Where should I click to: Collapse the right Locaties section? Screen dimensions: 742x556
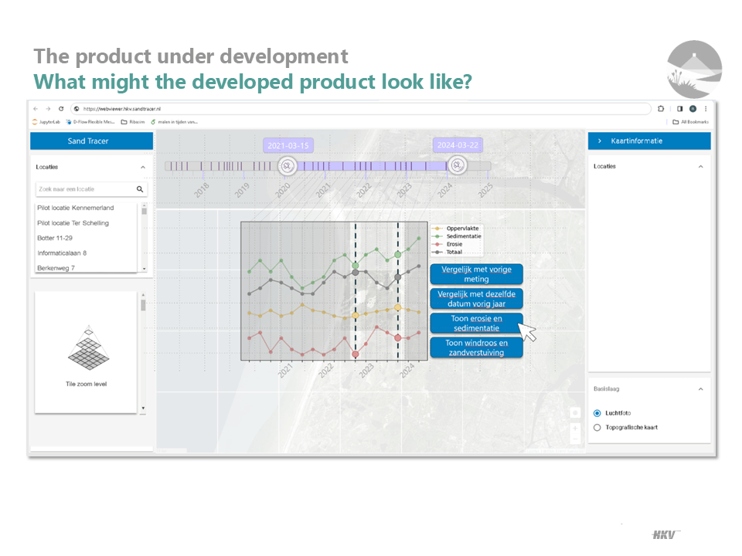[x=700, y=167]
